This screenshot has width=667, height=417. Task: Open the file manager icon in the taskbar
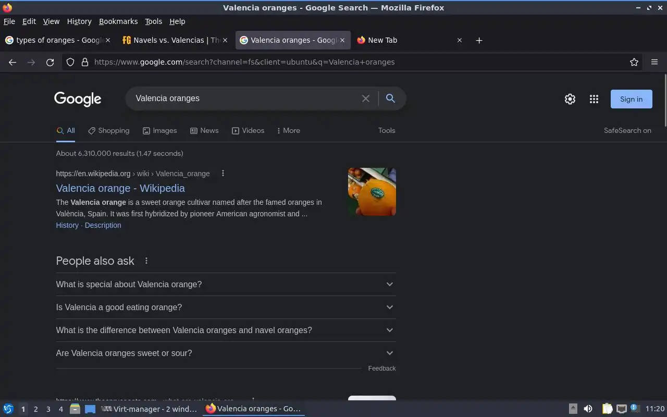pos(75,409)
